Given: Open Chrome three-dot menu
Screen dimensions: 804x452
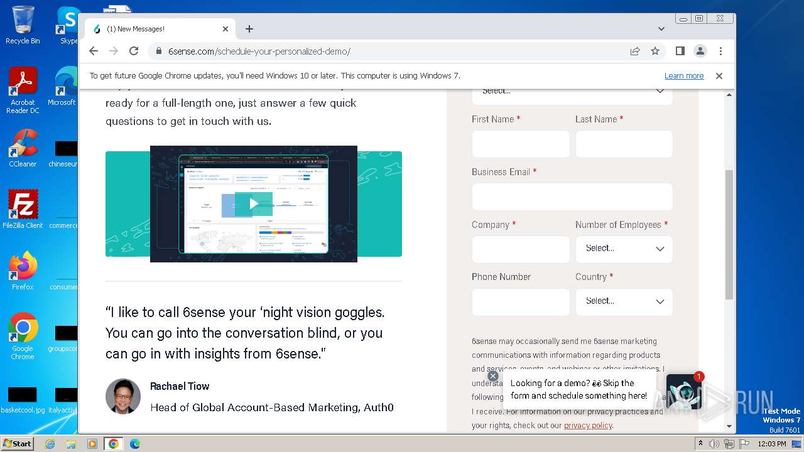Looking at the screenshot, I should click(x=720, y=51).
